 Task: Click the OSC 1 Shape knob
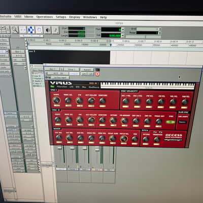57,100
